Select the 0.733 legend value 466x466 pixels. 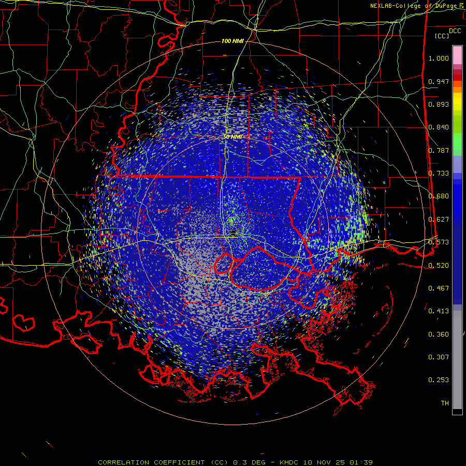point(439,173)
